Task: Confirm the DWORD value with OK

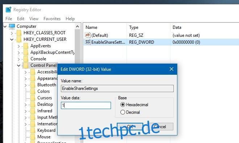Action: [x=130, y=127]
